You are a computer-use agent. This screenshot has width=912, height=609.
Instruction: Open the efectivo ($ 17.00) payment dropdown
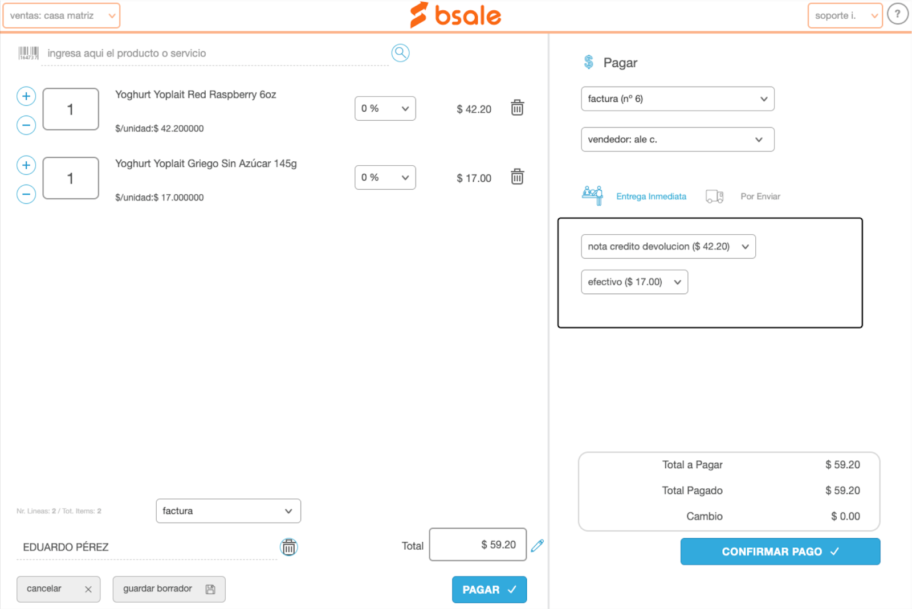(x=634, y=282)
